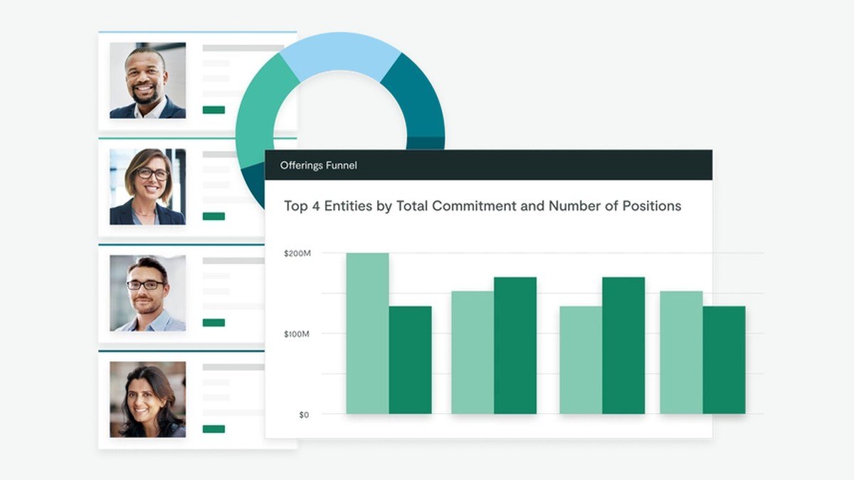Click the $0 axis label
This screenshot has width=854, height=480.
tap(304, 415)
